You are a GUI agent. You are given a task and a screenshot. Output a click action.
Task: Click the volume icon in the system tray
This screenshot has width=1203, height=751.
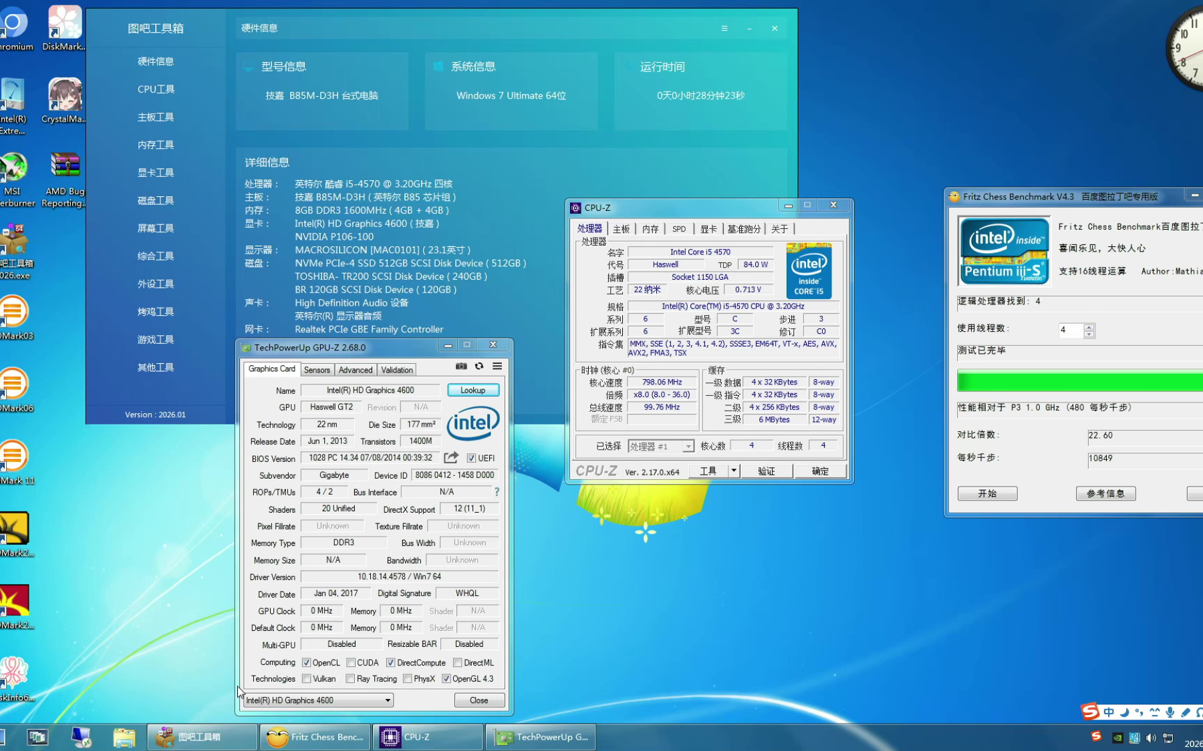[x=1151, y=738]
